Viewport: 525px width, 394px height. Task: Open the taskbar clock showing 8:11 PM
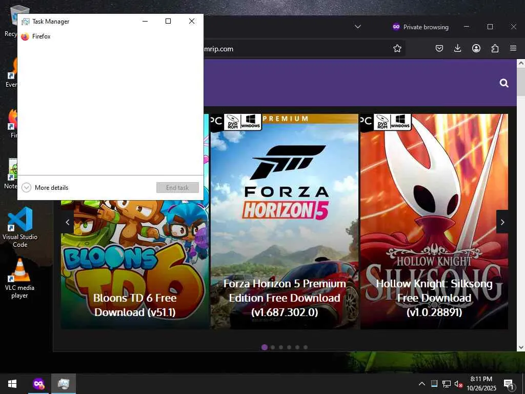481,384
